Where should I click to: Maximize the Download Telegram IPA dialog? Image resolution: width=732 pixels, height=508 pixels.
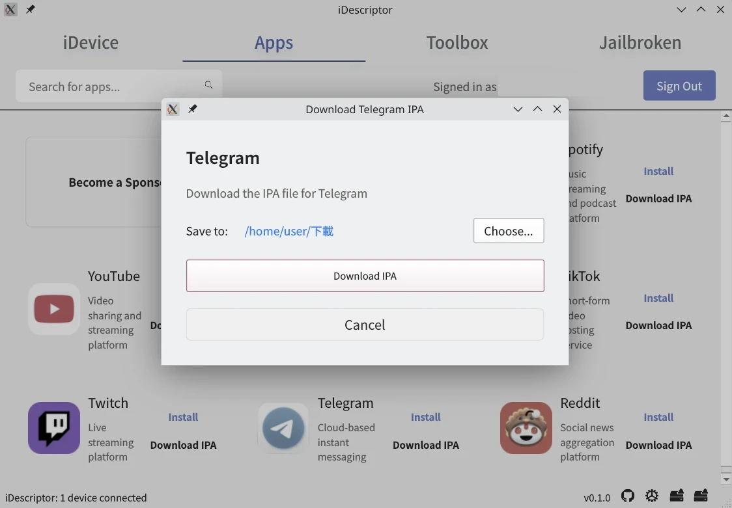pos(537,109)
